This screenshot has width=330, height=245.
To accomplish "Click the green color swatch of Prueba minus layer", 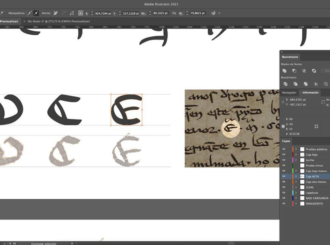I will pyautogui.click(x=292, y=165).
